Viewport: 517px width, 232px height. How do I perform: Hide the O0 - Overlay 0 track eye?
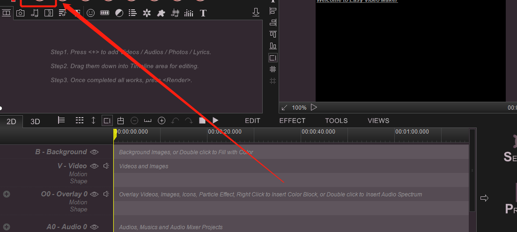94,194
